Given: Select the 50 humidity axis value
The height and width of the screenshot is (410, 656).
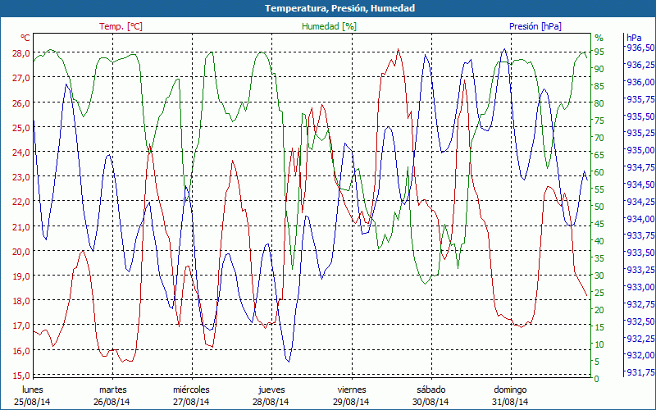Looking at the screenshot, I should point(599,207).
